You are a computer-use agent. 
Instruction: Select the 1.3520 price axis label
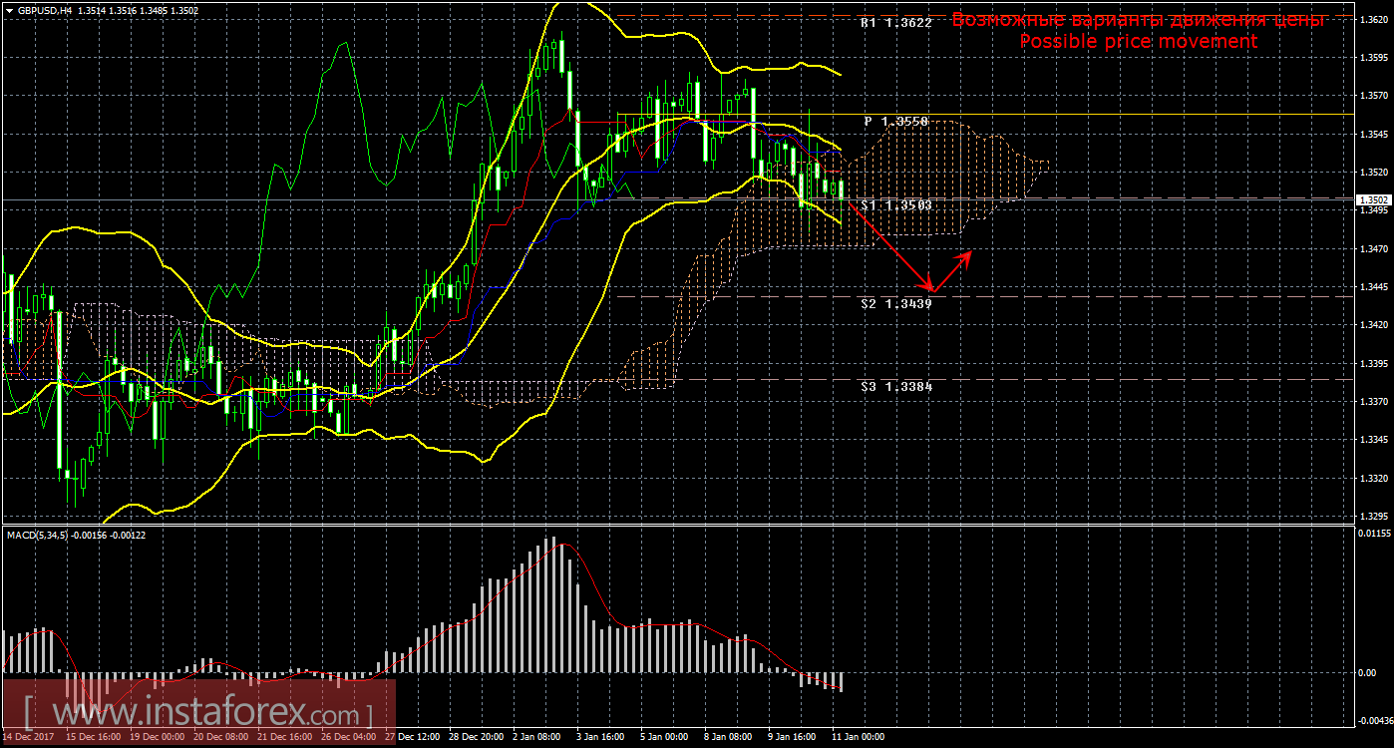[1373, 172]
